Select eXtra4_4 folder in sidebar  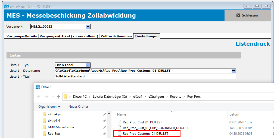pyautogui.click(x=51, y=121)
